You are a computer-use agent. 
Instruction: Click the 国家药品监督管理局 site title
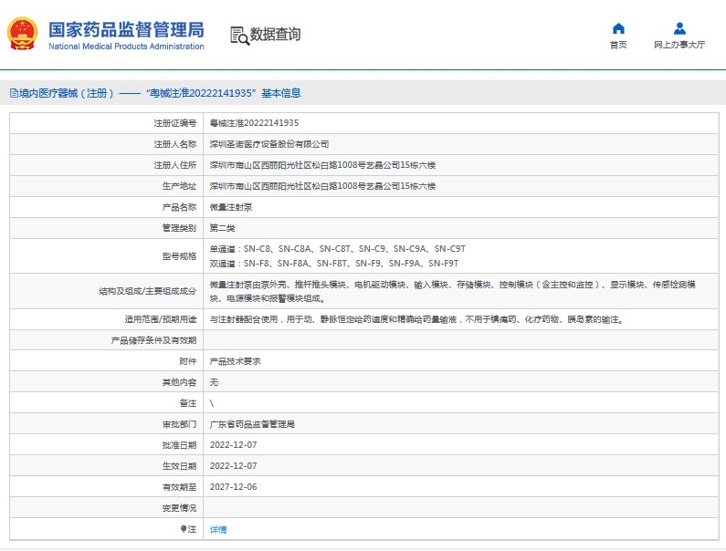[x=125, y=28]
